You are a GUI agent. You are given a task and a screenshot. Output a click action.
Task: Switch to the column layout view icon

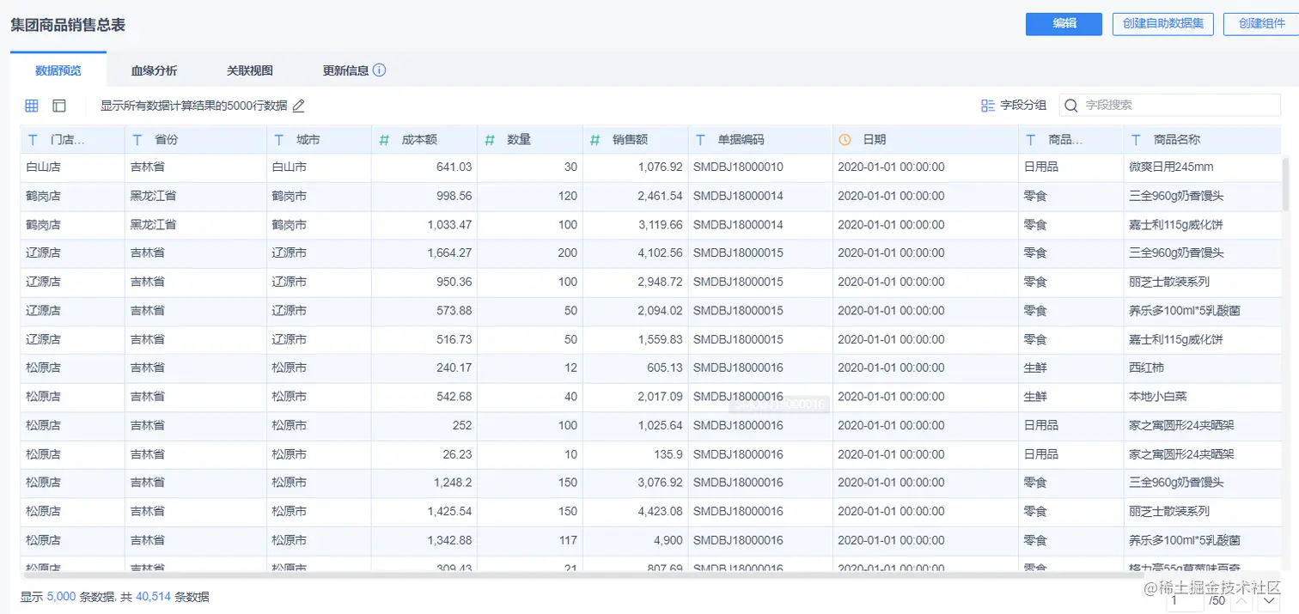pos(58,105)
